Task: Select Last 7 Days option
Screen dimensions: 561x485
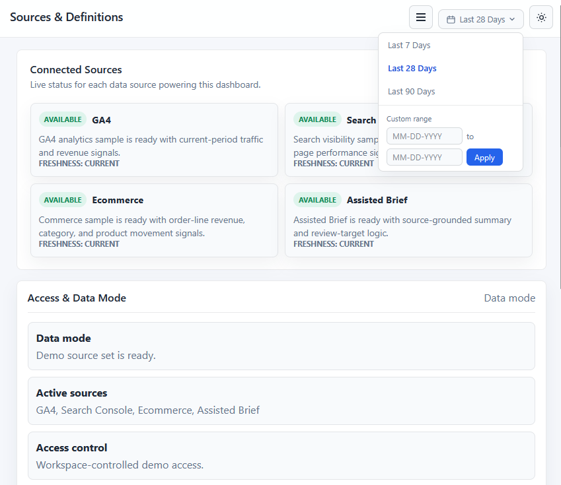Action: point(451,46)
